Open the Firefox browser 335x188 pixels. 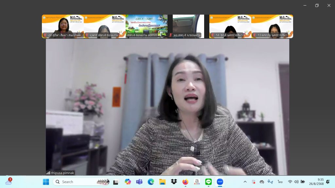(x=185, y=182)
